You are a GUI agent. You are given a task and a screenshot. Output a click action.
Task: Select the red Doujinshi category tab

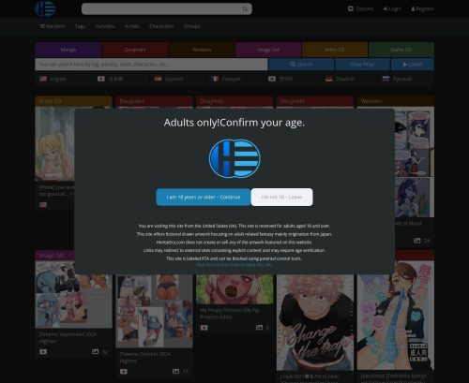135,50
